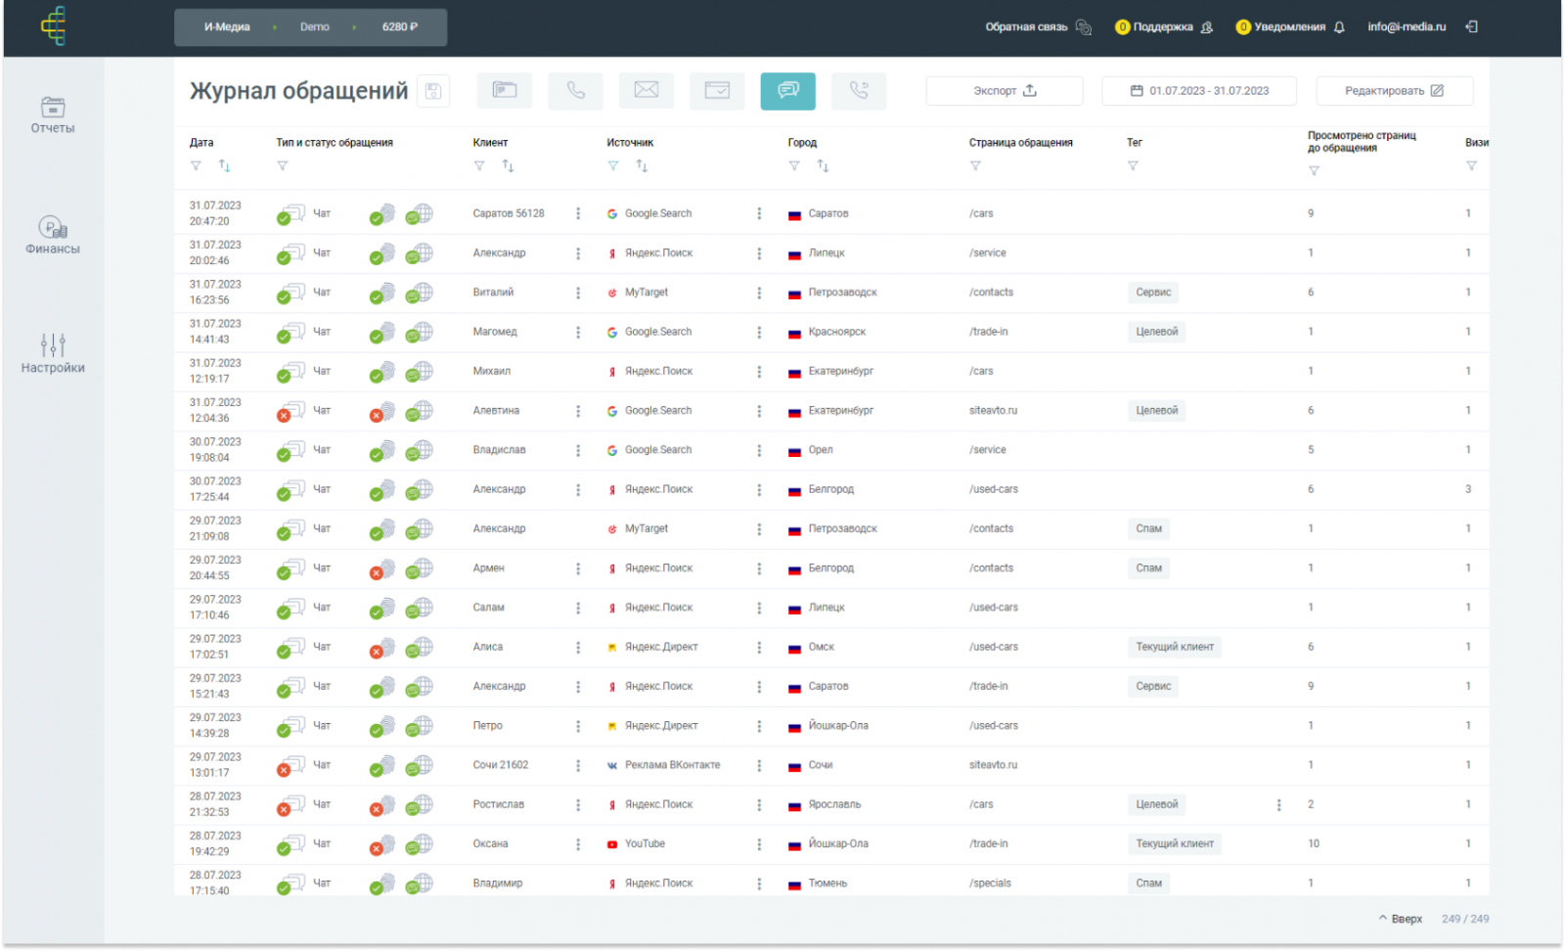Click Вверх to scroll to top
The width and height of the screenshot is (1565, 951).
click(1401, 919)
